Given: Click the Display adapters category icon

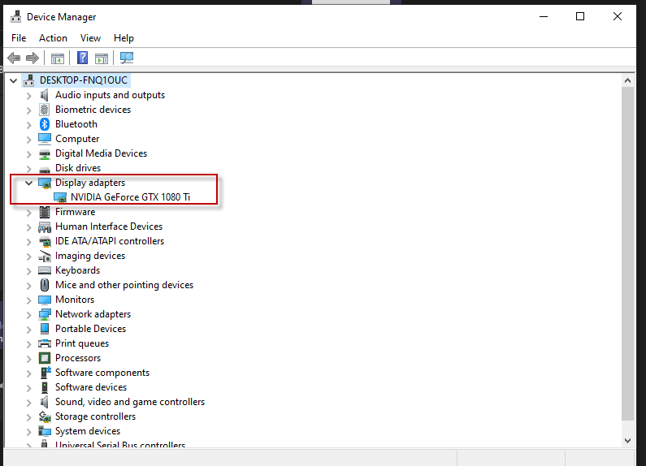Looking at the screenshot, I should coord(45,183).
